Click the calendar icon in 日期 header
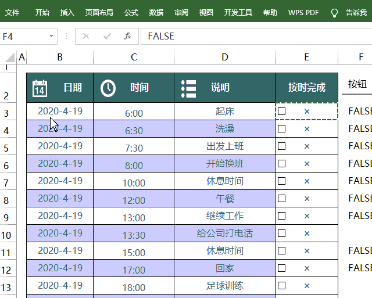The height and width of the screenshot is (298, 372). pos(40,88)
